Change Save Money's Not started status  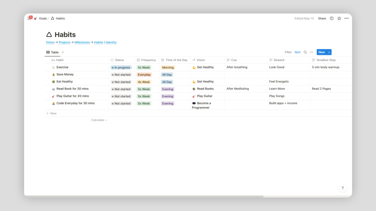coord(121,75)
